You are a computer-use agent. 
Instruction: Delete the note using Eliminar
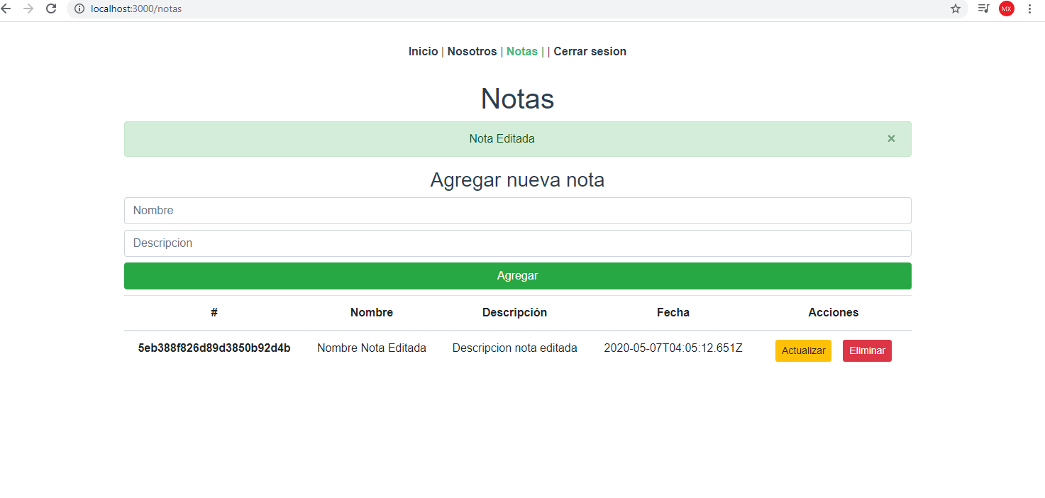pyautogui.click(x=867, y=350)
